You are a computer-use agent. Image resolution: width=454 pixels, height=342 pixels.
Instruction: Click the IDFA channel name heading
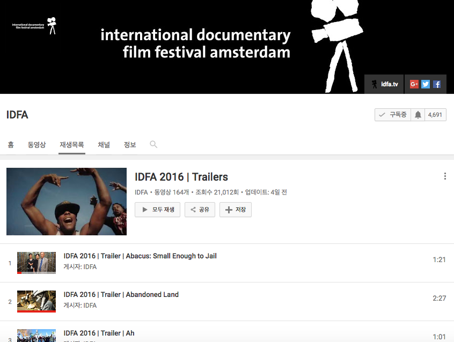click(x=17, y=115)
